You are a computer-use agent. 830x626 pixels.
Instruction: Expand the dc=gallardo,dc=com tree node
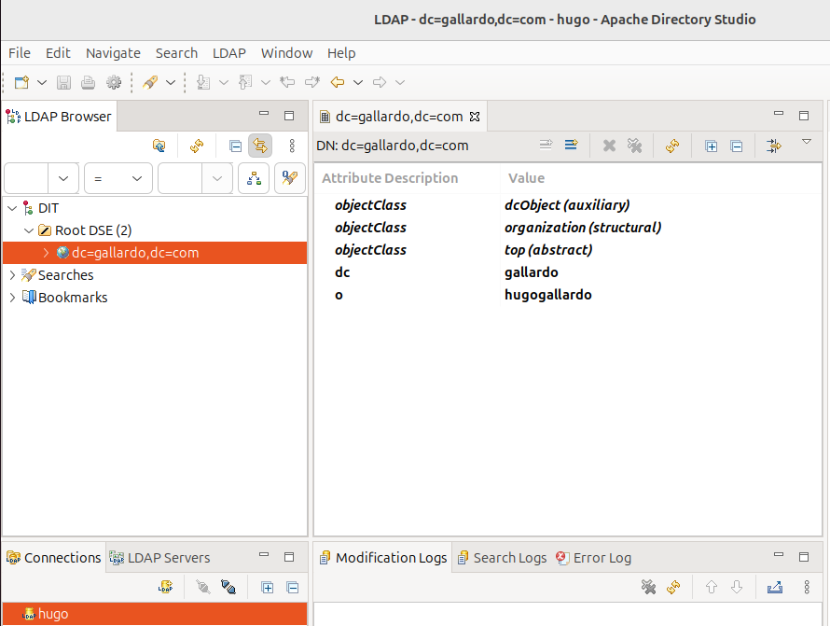coord(46,253)
